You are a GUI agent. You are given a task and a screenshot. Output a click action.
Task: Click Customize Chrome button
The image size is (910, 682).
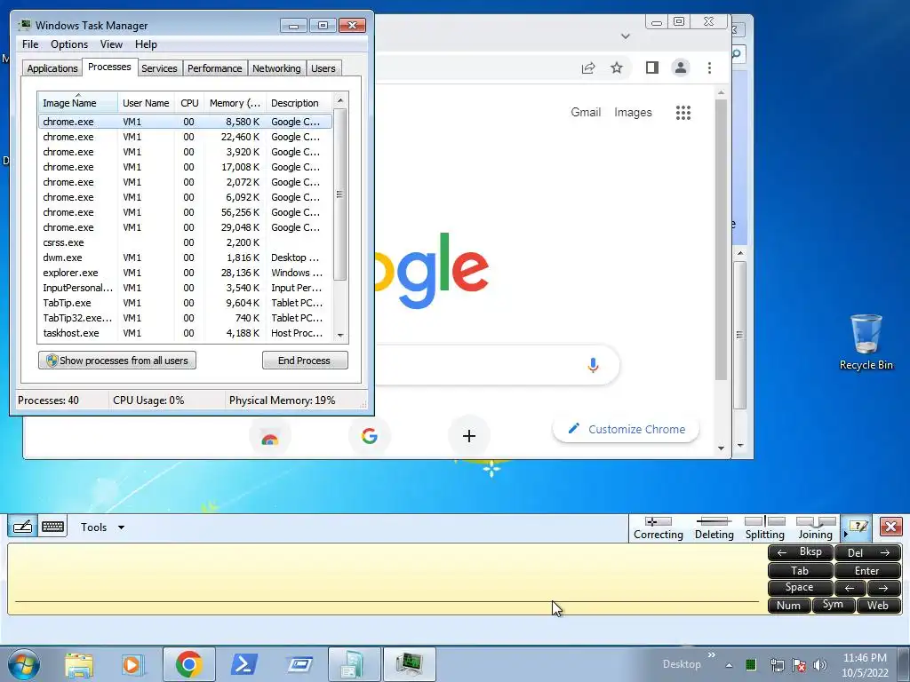626,429
